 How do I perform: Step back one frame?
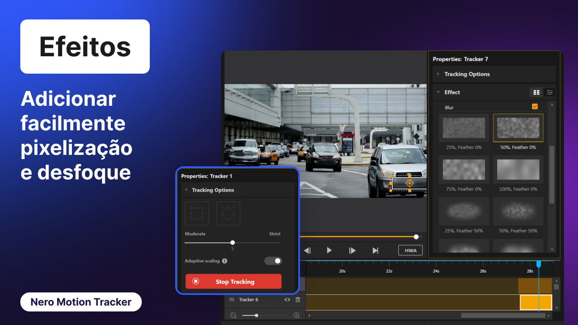[x=308, y=251]
